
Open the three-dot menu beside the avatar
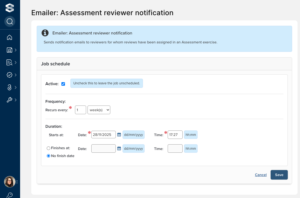tap(17, 182)
